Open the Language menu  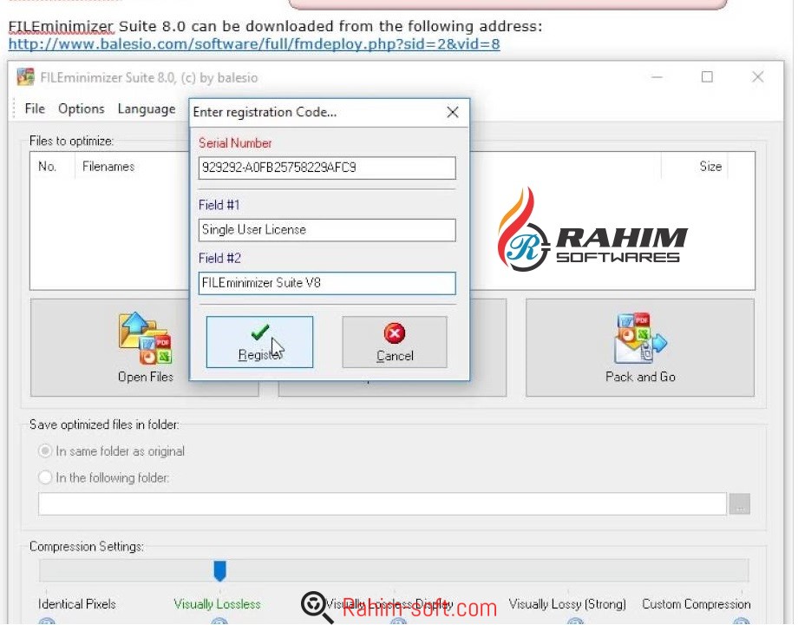tap(146, 109)
